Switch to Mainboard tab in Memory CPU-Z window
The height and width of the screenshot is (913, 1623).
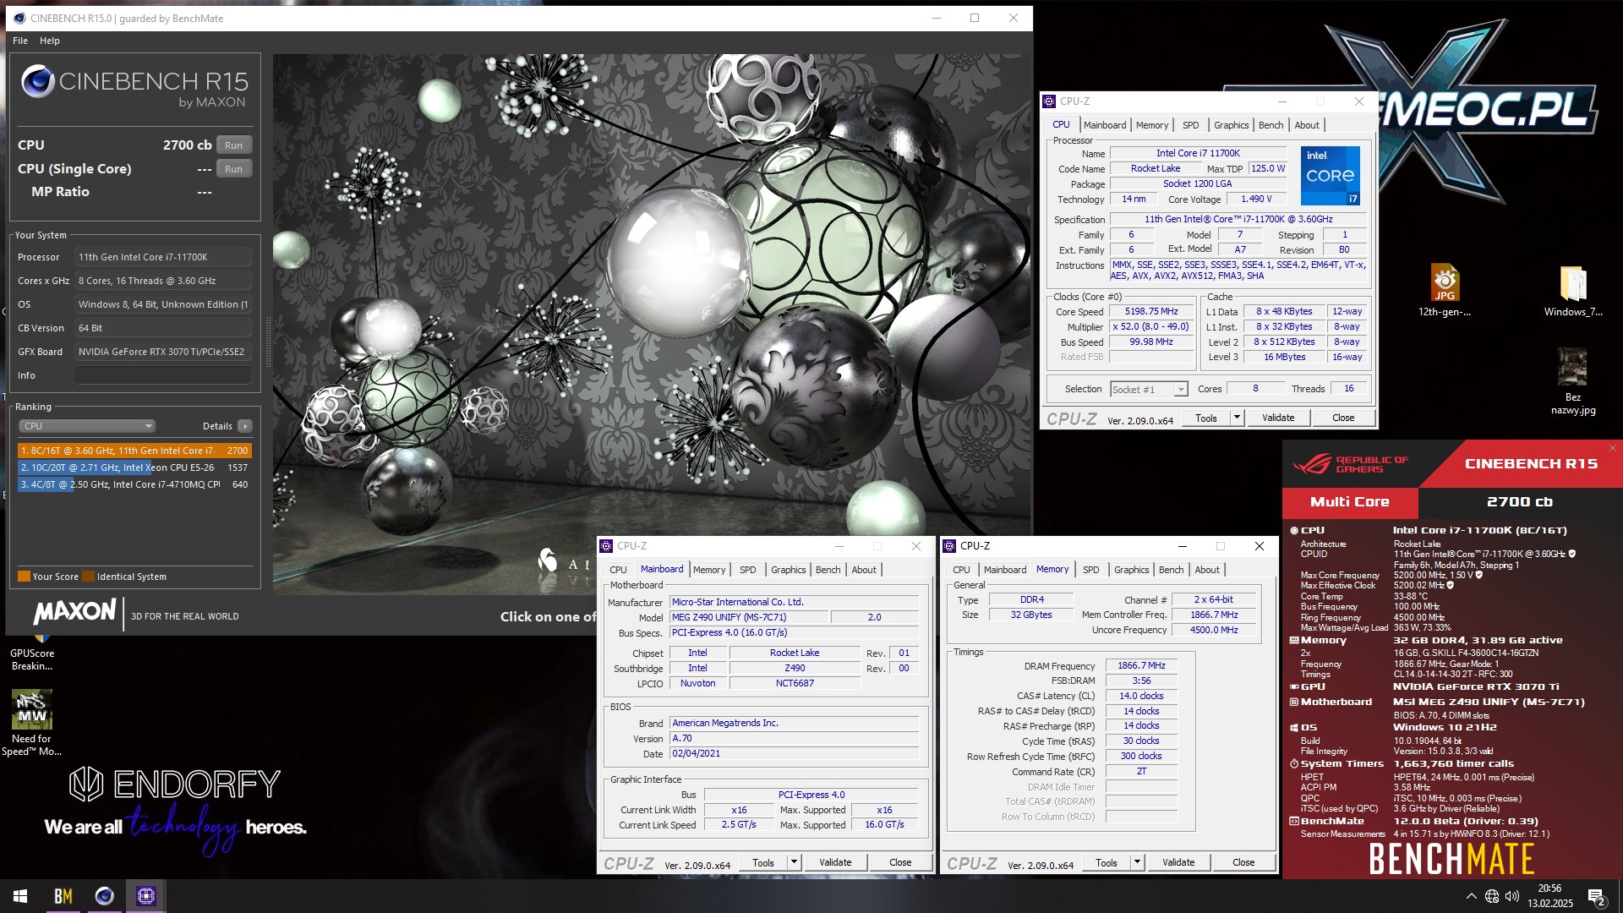[1005, 570]
